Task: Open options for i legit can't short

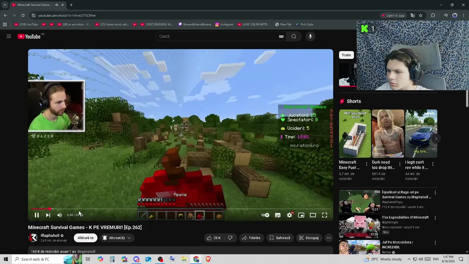Action: click(x=433, y=164)
